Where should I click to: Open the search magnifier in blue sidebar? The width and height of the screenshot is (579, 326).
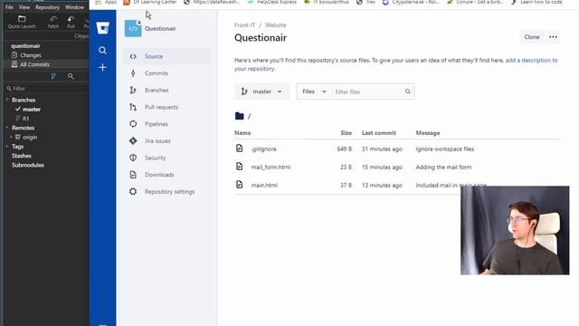[x=102, y=51]
